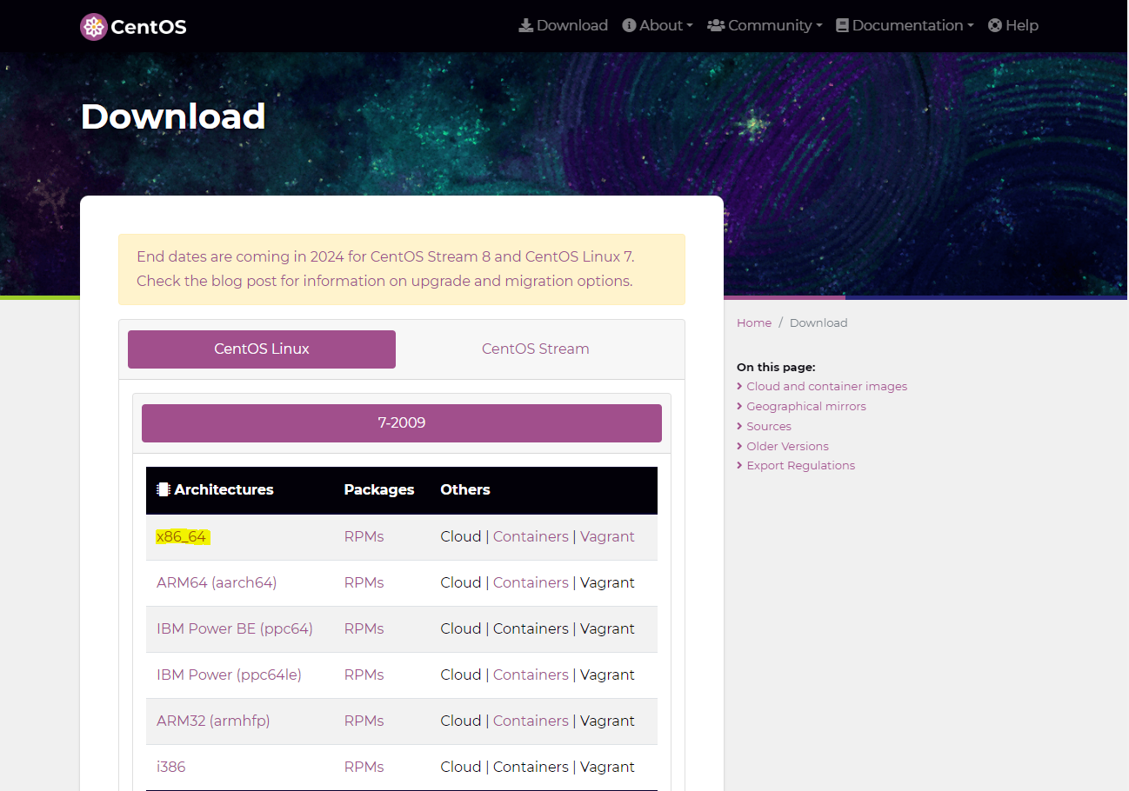1129x791 pixels.
Task: Click the Documentation book icon
Action: coord(842,25)
